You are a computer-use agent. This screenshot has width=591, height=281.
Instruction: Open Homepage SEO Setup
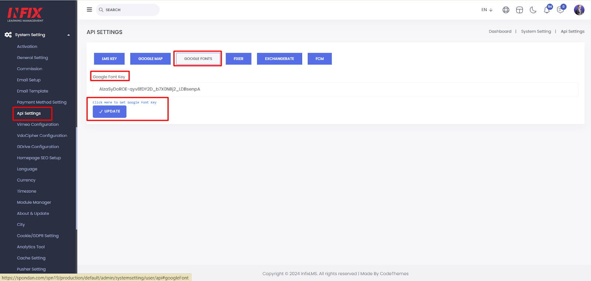click(x=39, y=158)
